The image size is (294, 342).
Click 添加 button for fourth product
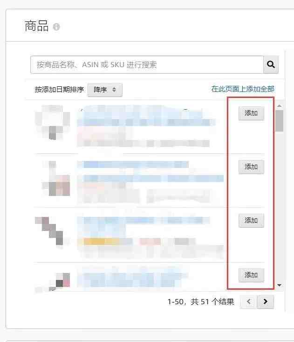251,275
